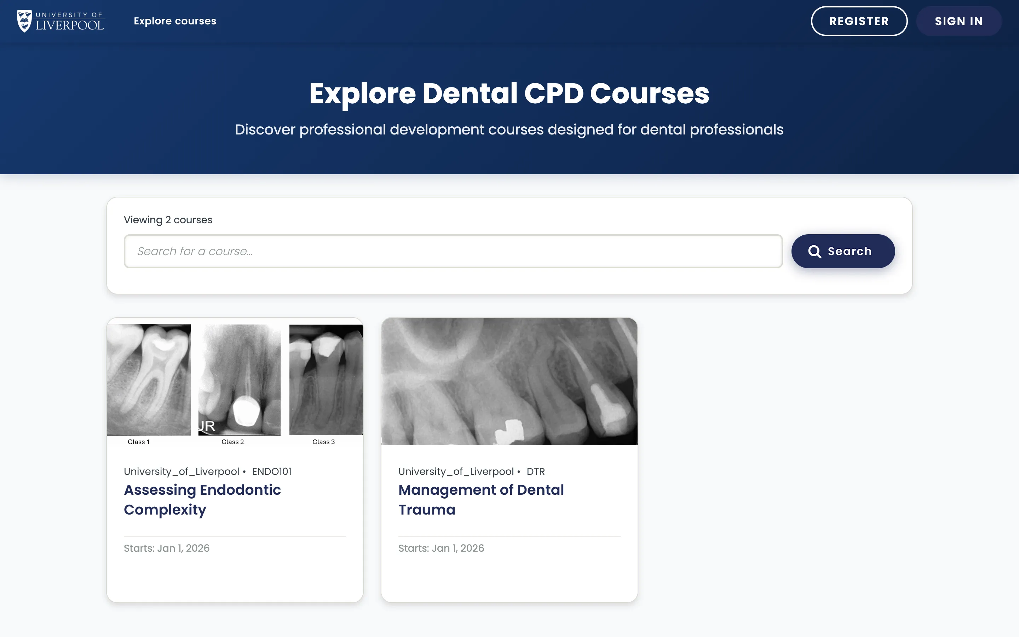The image size is (1019, 637).
Task: Open the Management of Dental Trauma title
Action: pos(481,500)
